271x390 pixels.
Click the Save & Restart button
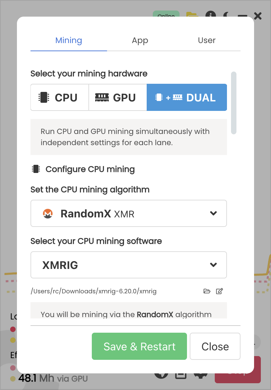(x=139, y=346)
